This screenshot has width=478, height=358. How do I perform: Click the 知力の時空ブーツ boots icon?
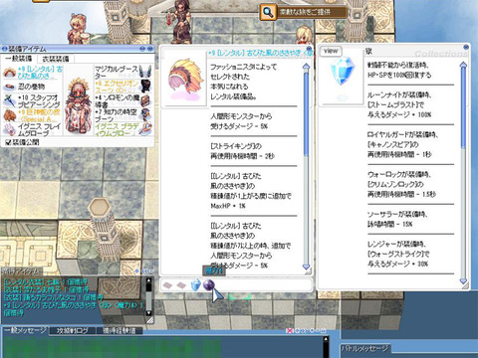[145, 114]
